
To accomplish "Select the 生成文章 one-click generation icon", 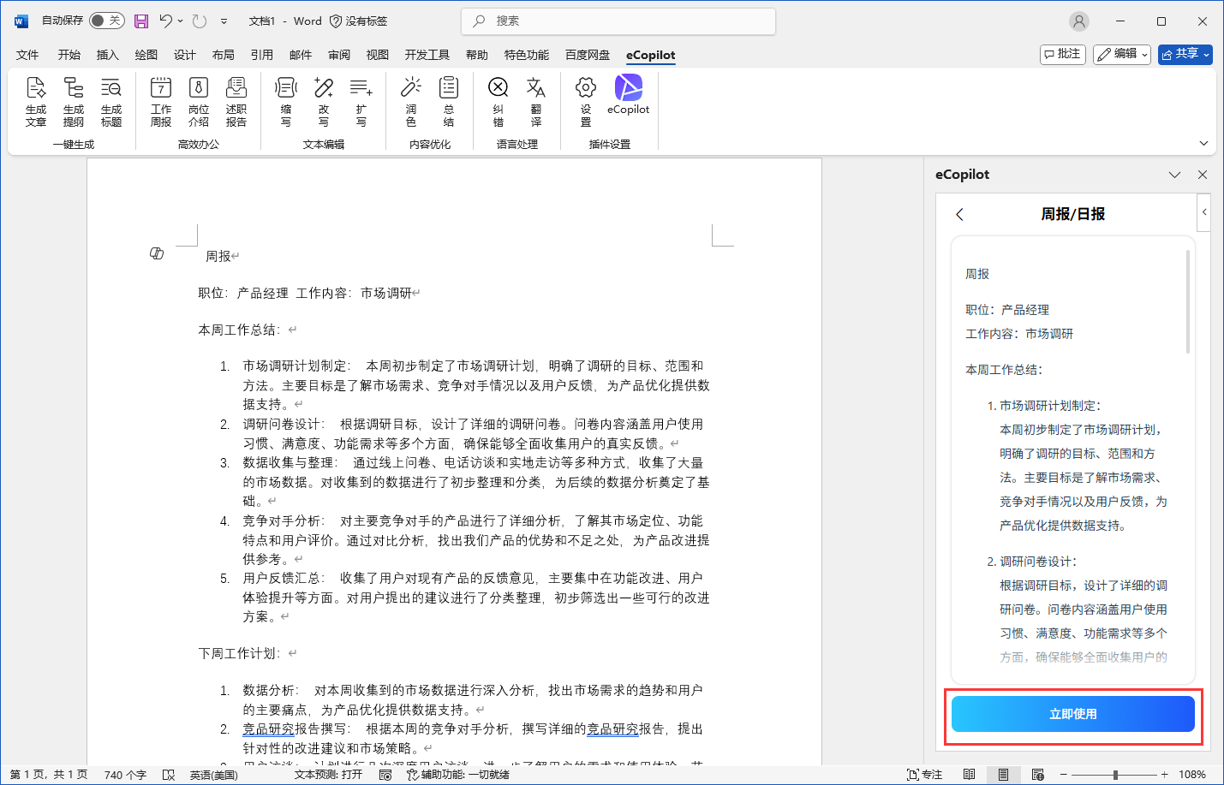I will [x=36, y=101].
